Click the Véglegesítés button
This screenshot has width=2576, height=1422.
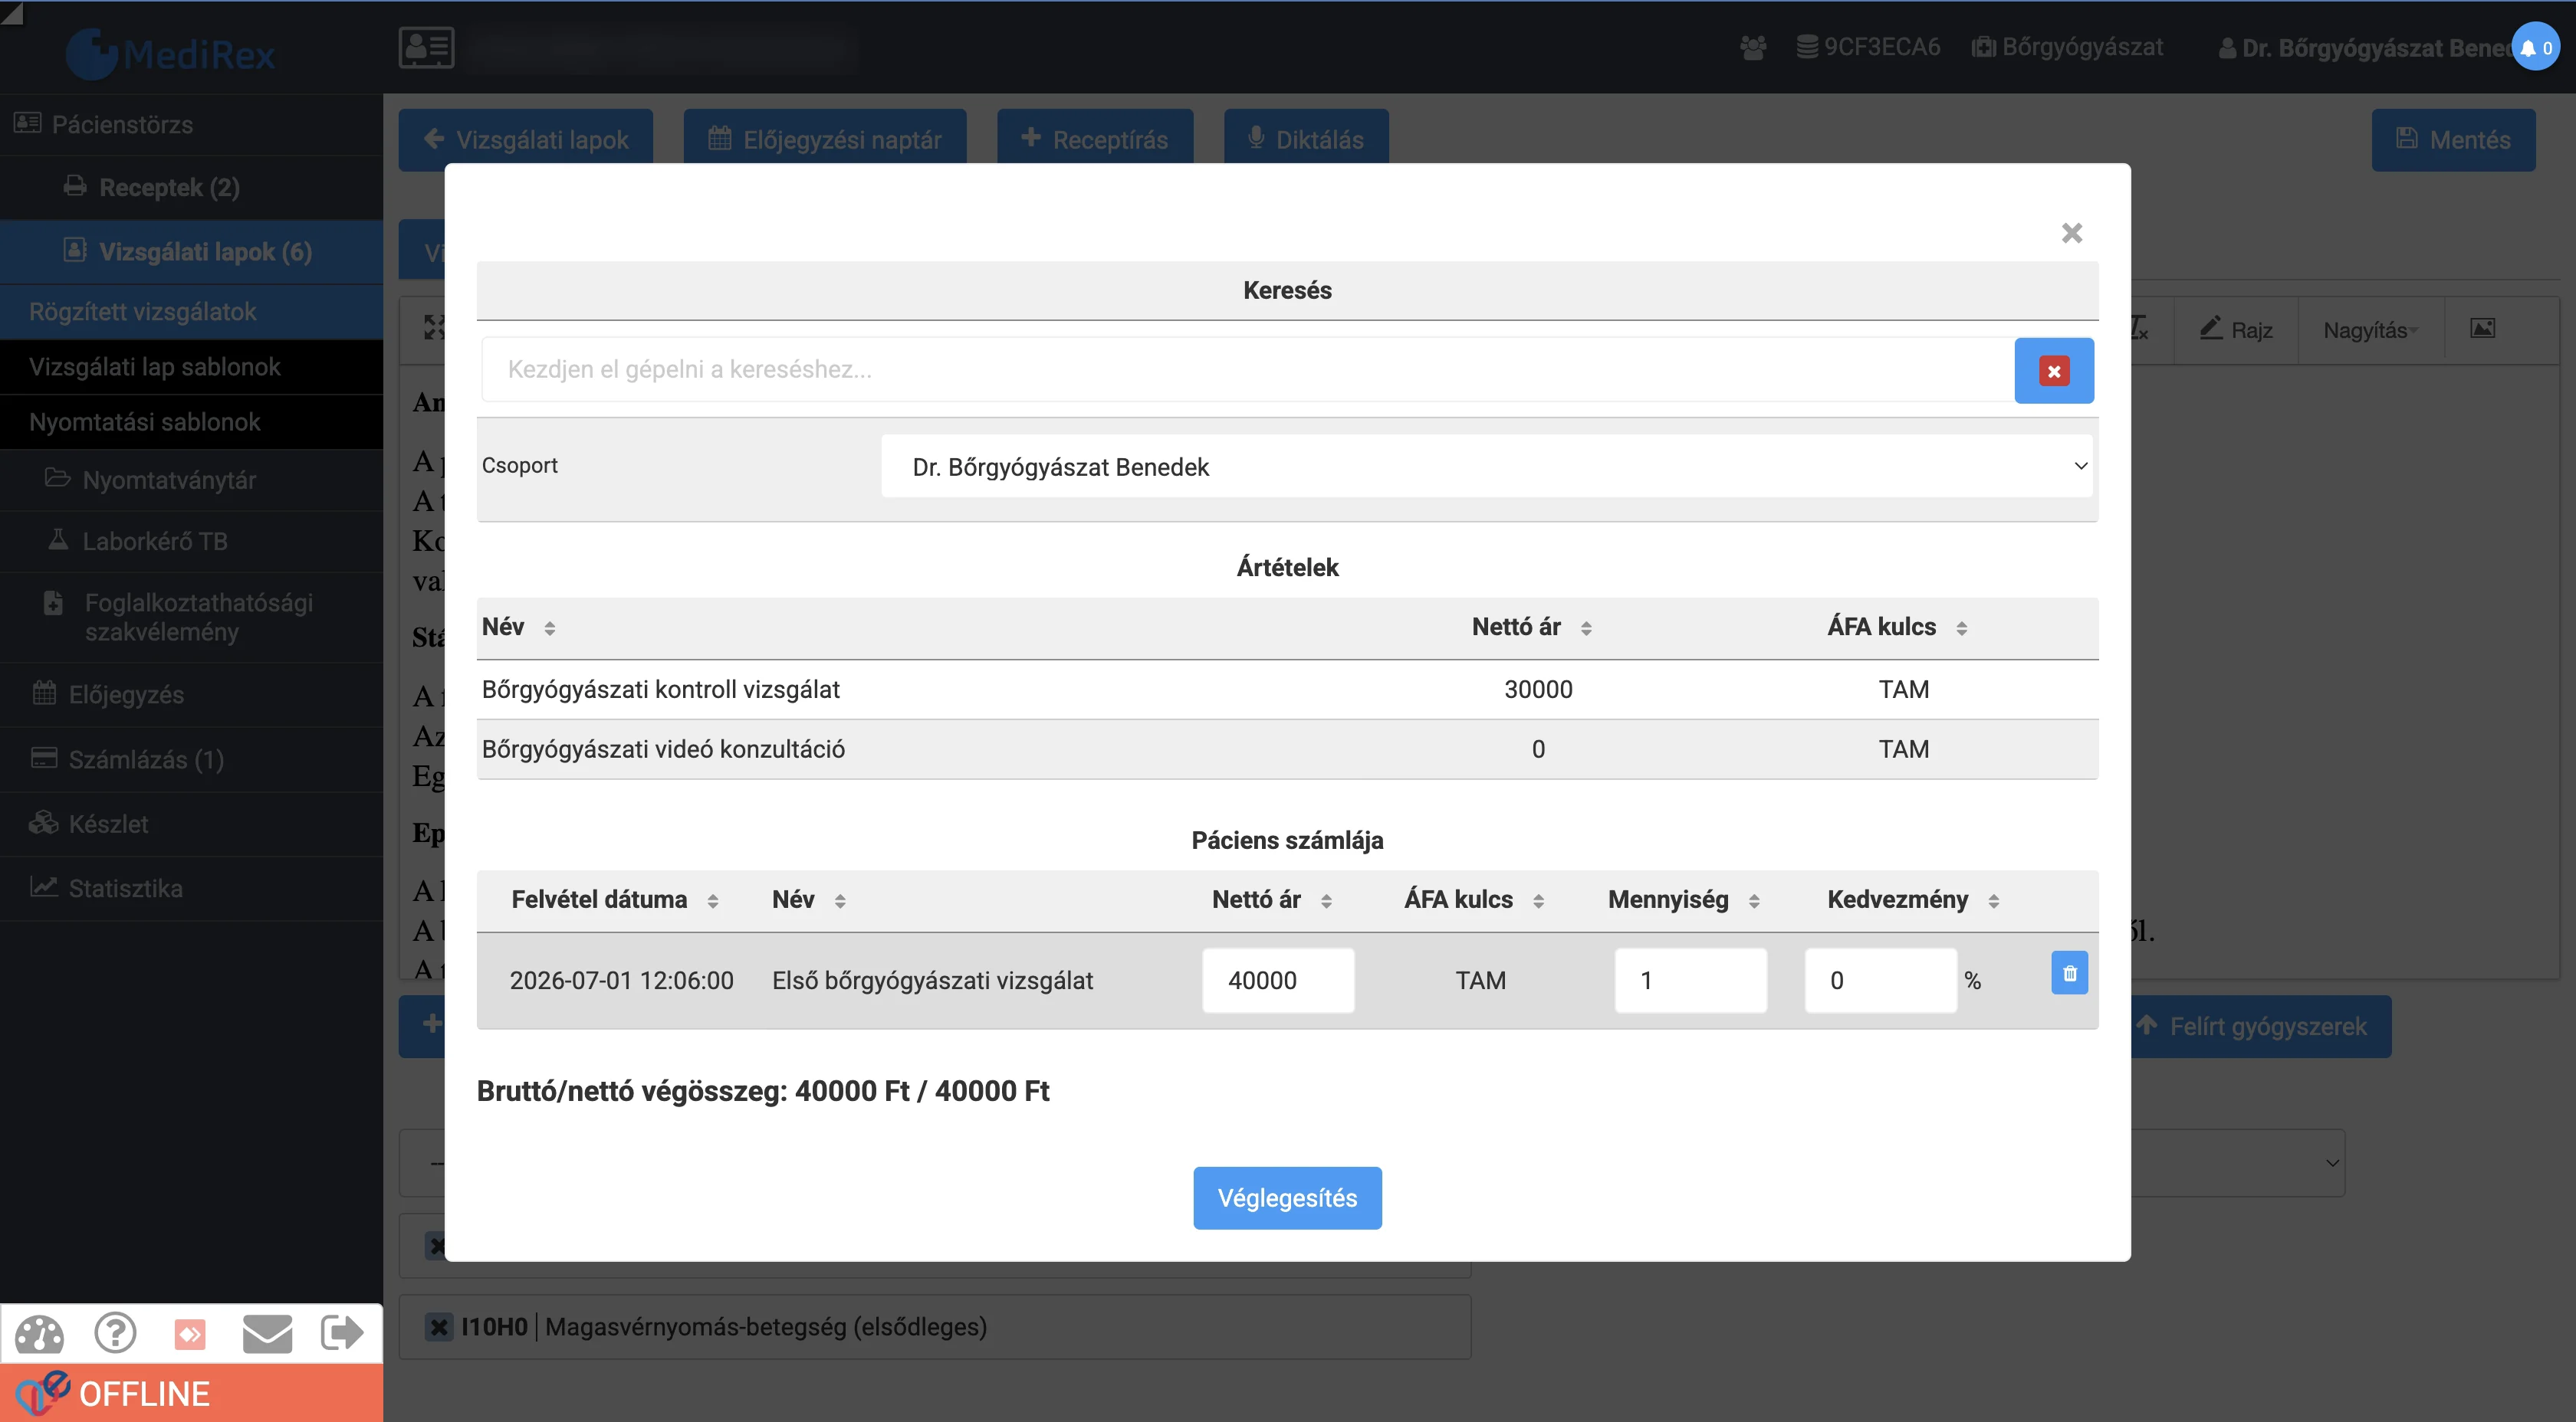[x=1287, y=1198]
